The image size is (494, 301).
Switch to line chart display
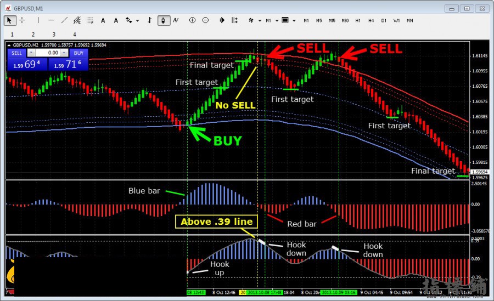176,20
